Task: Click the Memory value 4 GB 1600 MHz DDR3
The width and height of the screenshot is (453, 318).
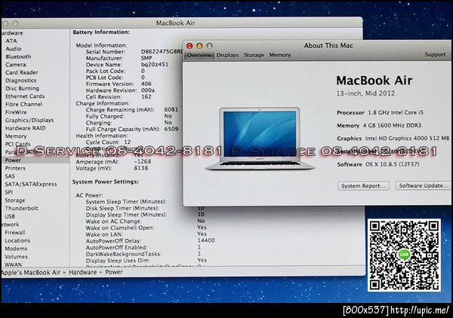Action: point(392,125)
